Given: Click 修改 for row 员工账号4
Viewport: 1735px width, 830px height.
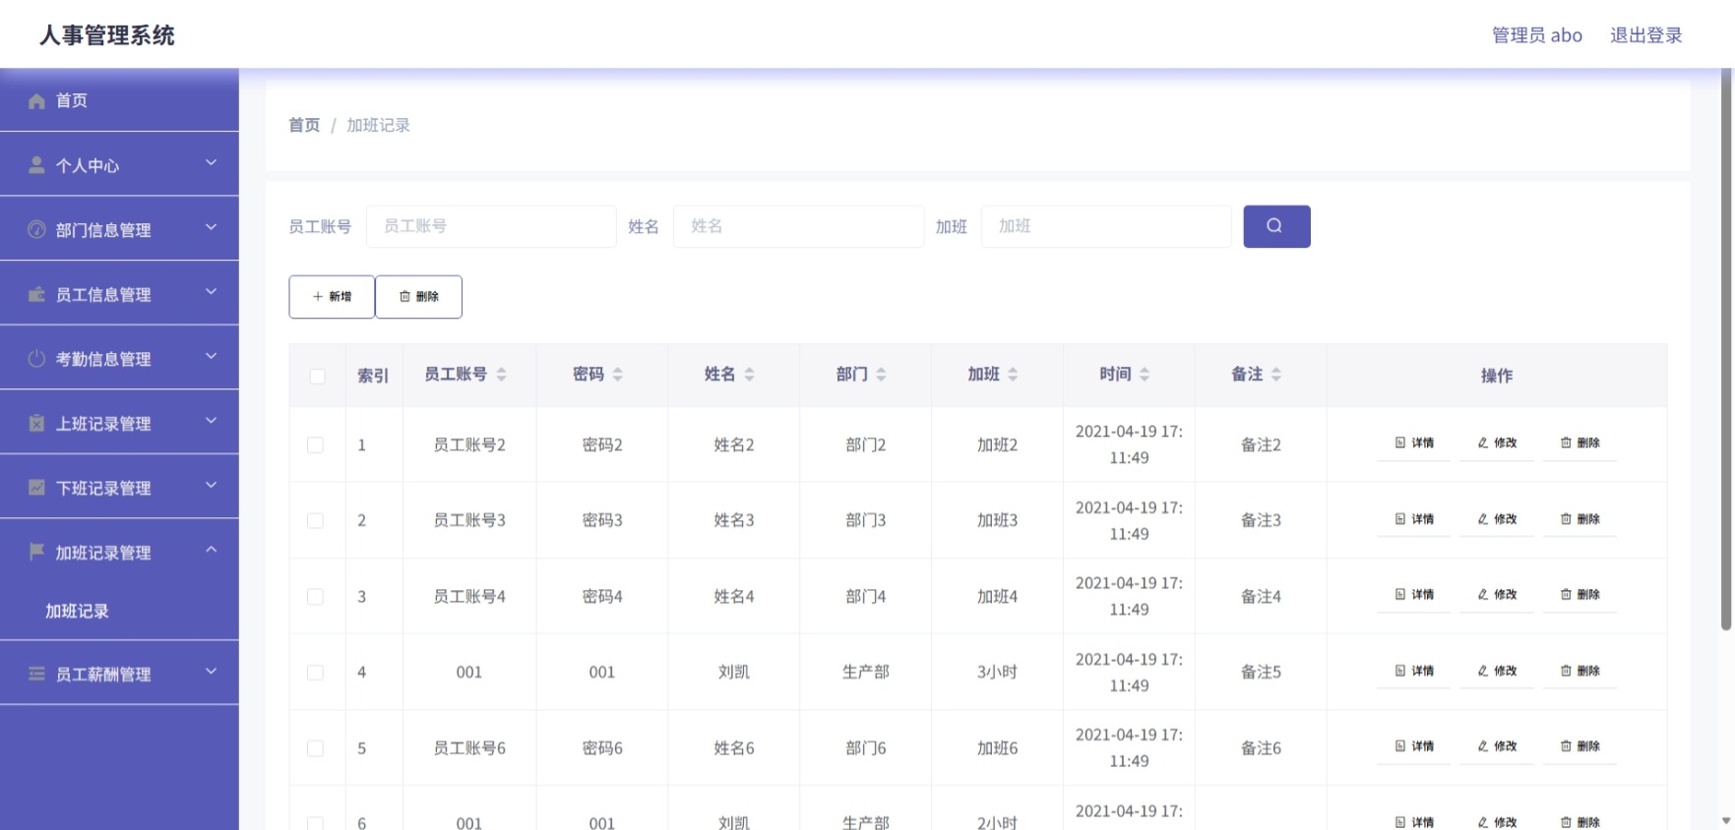Looking at the screenshot, I should pyautogui.click(x=1497, y=595).
